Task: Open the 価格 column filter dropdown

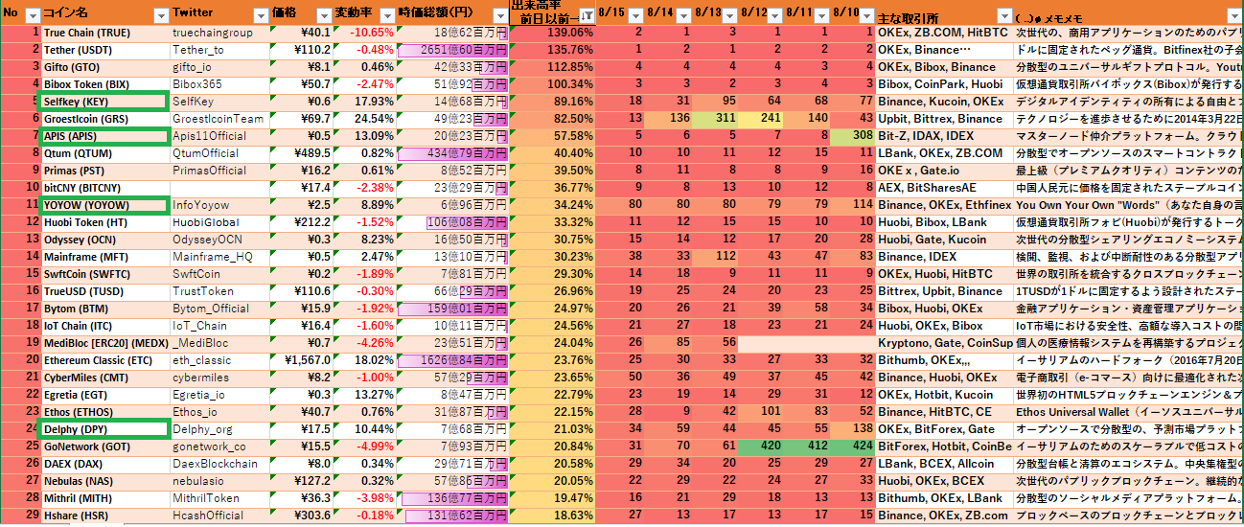Action: (322, 16)
